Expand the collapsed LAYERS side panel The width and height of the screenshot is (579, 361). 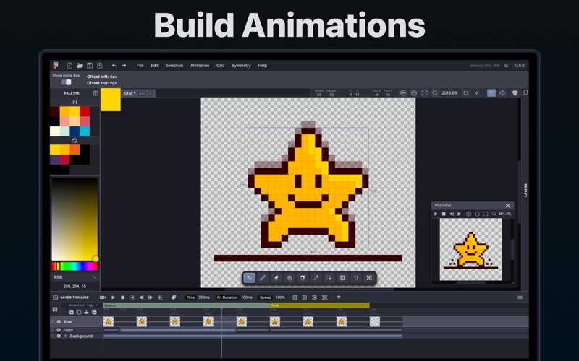click(525, 190)
